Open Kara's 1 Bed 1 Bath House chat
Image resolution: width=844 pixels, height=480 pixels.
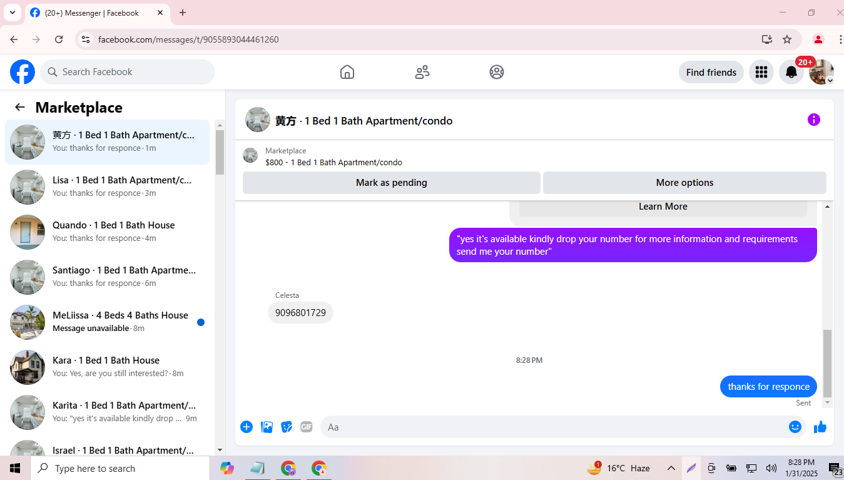click(107, 367)
